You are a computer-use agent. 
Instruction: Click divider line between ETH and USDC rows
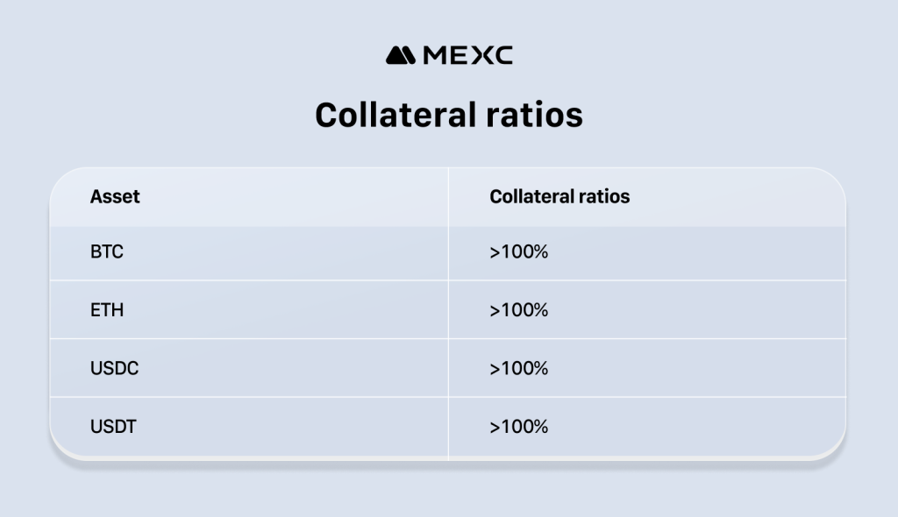click(x=263, y=339)
